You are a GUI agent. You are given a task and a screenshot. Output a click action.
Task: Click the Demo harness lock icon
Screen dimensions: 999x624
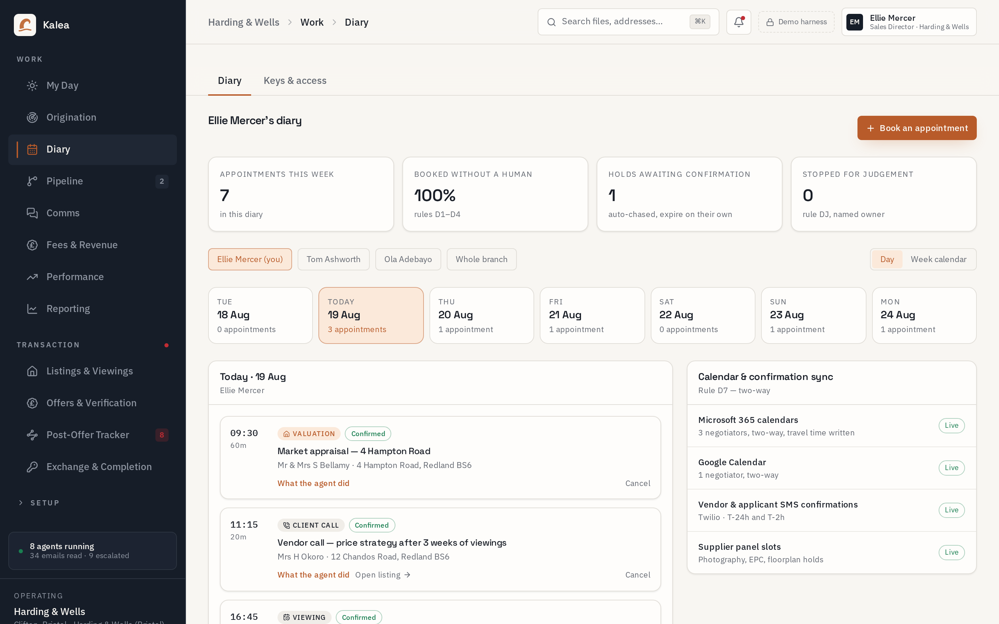pos(769,22)
